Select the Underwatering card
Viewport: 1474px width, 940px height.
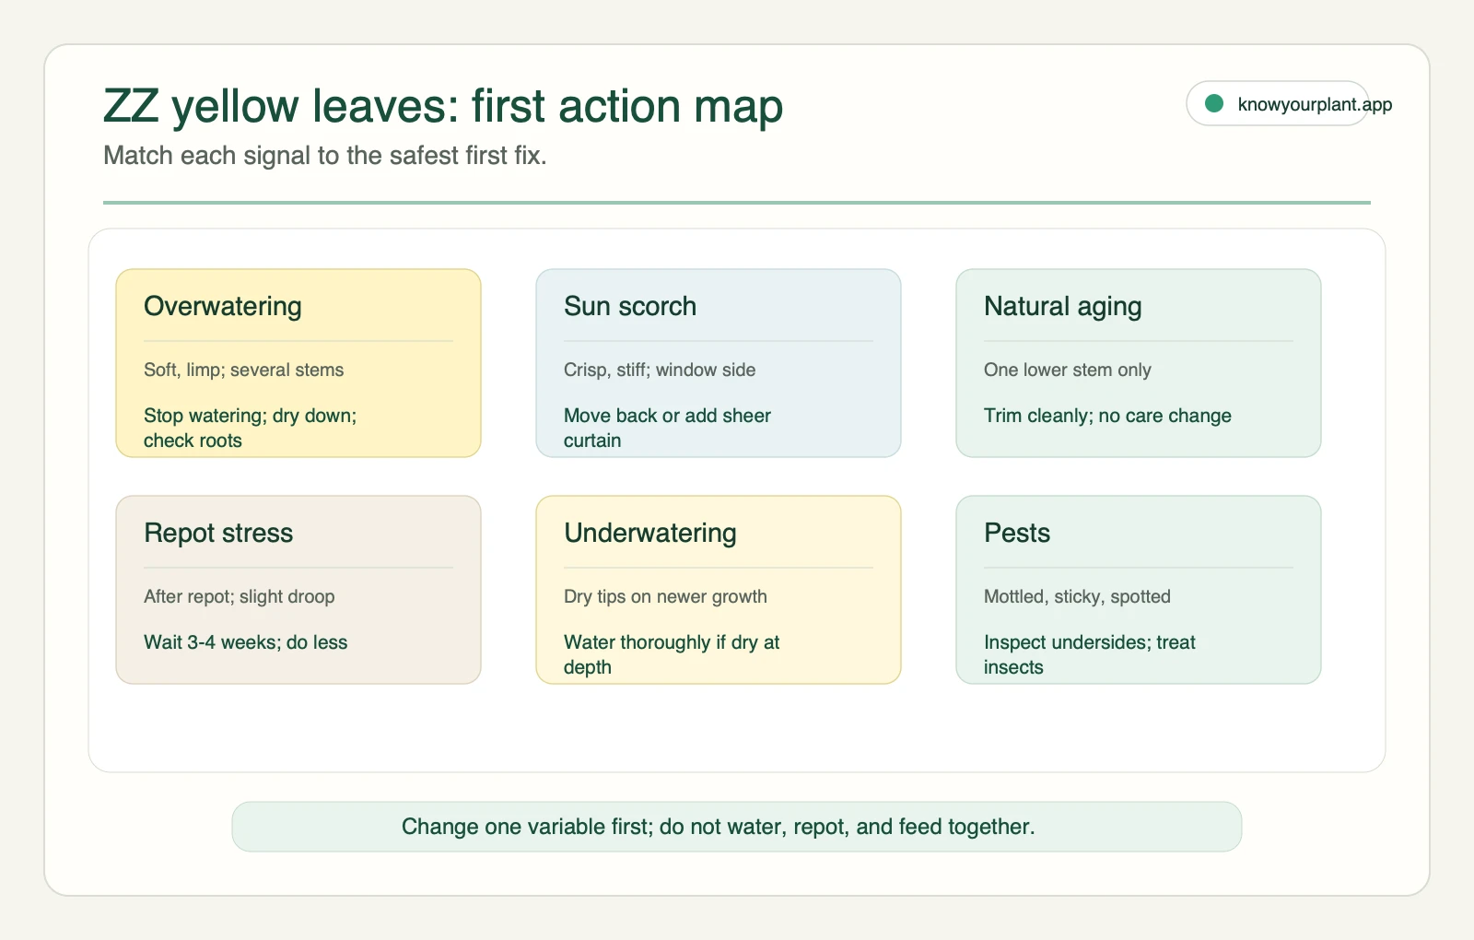pos(719,590)
